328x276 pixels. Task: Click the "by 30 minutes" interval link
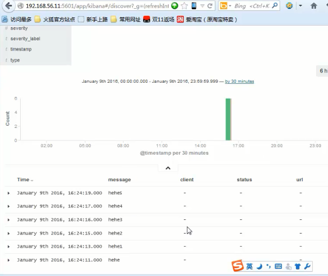pos(239,81)
